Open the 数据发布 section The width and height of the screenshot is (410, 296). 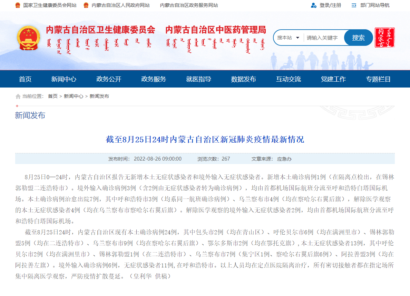[x=244, y=79]
